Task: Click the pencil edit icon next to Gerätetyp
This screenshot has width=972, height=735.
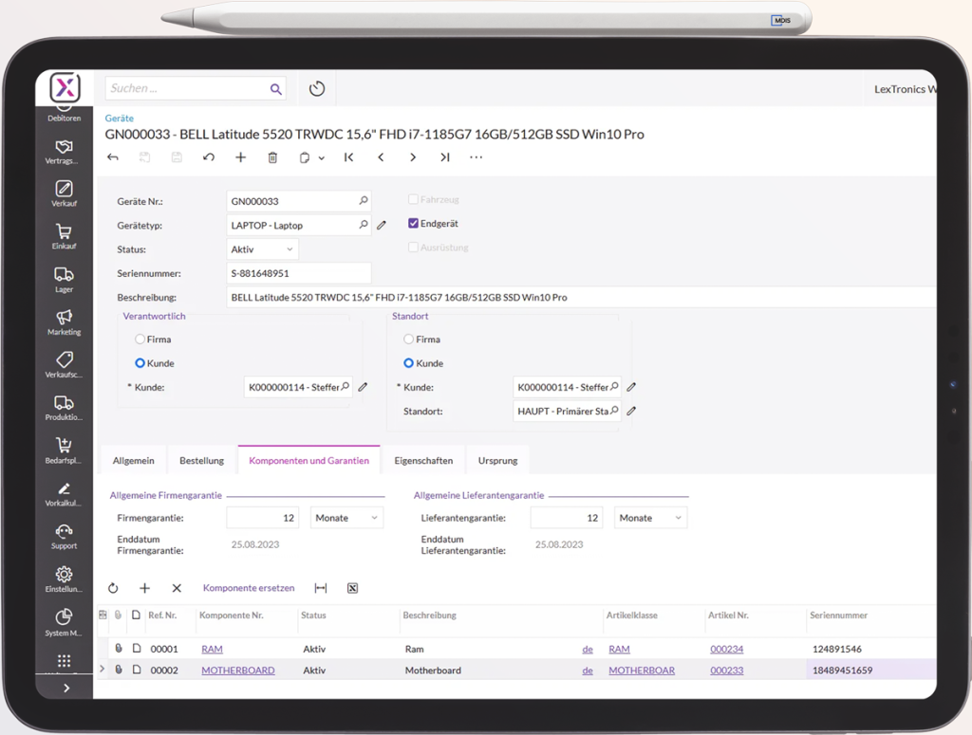Action: coord(382,226)
